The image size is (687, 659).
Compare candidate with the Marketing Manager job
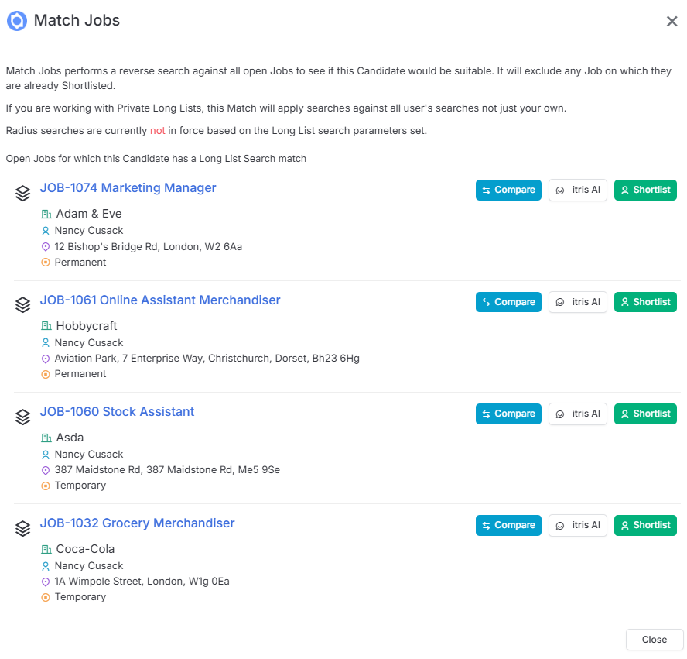[508, 190]
